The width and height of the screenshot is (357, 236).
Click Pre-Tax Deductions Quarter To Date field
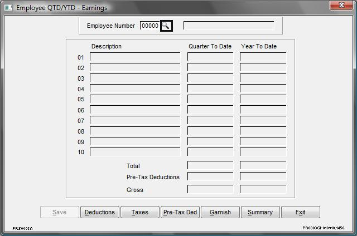(210, 176)
